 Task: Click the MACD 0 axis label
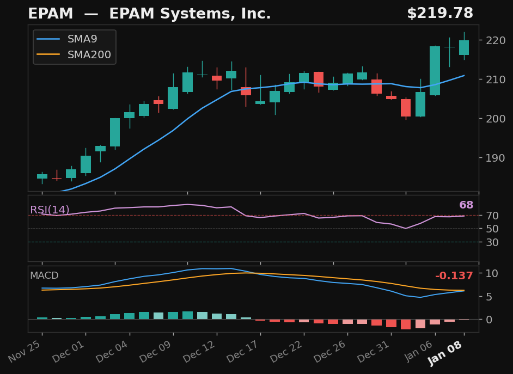tap(490, 320)
